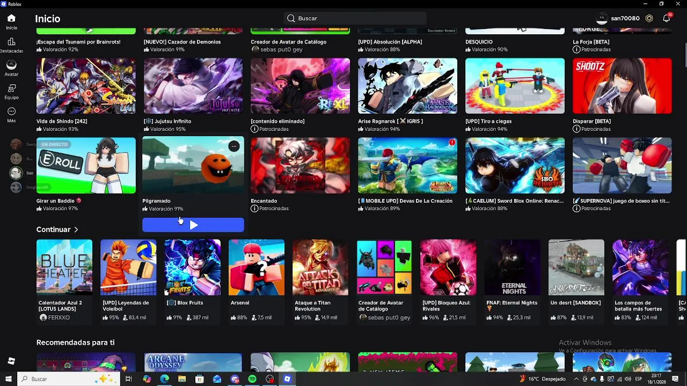Open the Windows Start button

(x=9, y=379)
